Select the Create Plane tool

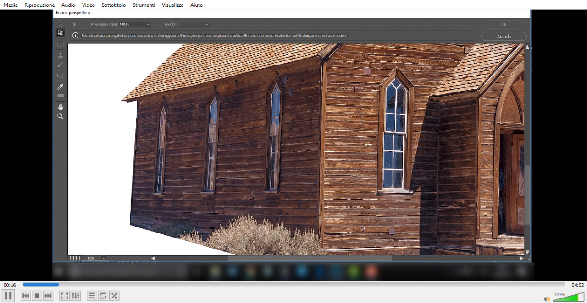click(60, 33)
